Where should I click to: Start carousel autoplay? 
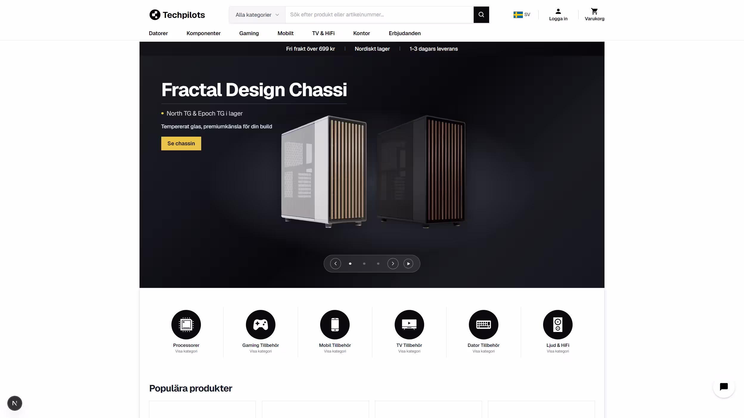[x=408, y=263]
